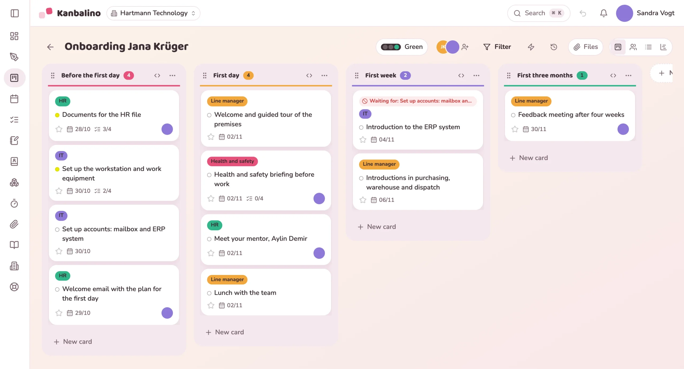Toggle status circle of 'Feedback meeting after four weeks'
This screenshot has width=684, height=369.
513,115
